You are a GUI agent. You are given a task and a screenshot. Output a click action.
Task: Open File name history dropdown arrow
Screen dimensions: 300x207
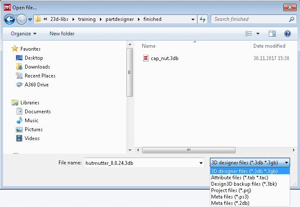201,163
